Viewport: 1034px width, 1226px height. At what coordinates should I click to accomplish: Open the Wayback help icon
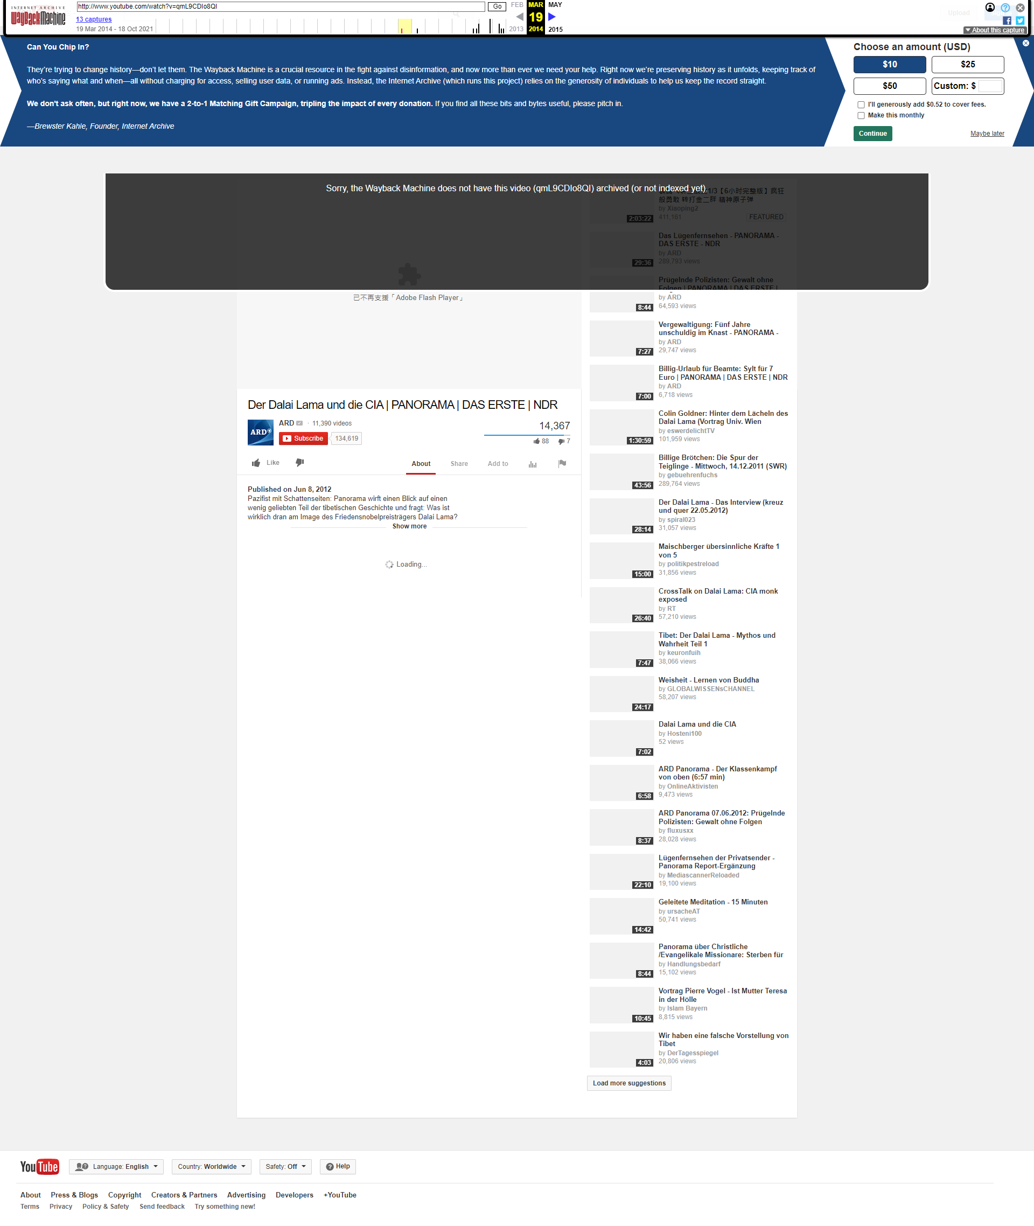click(1005, 8)
